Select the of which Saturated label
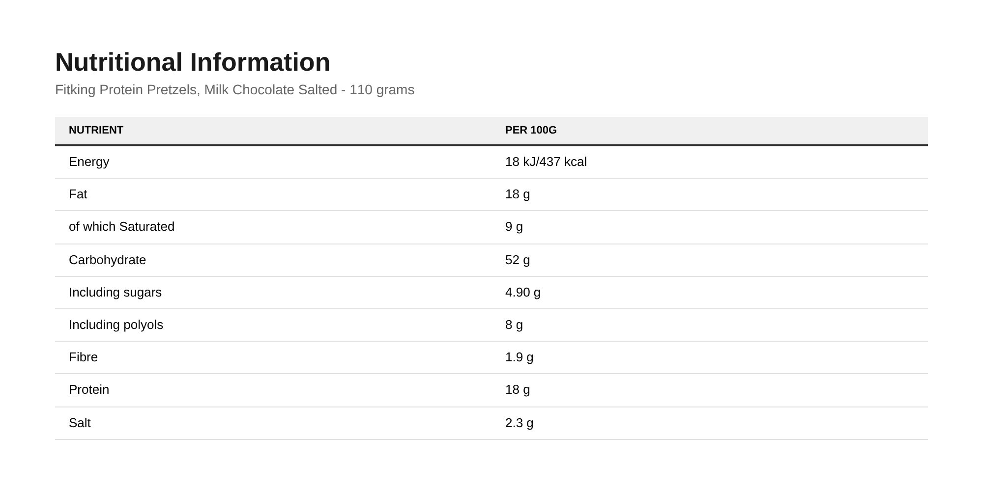The image size is (983, 487). coord(121,227)
